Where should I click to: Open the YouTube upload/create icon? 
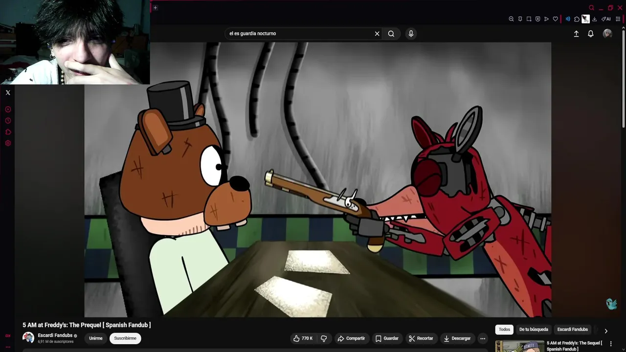click(x=576, y=34)
